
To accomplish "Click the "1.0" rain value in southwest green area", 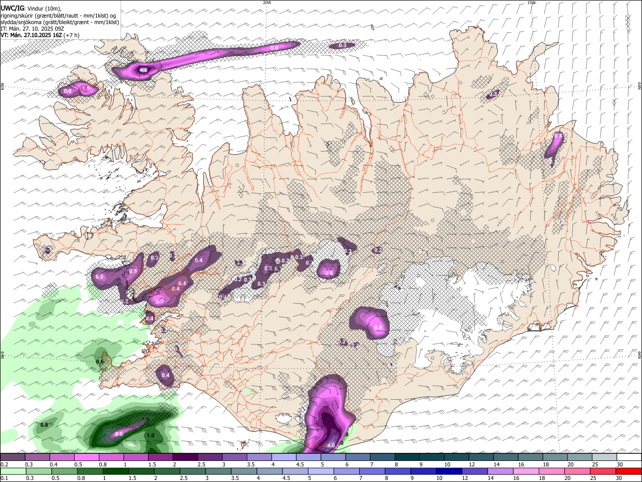I will (150, 436).
